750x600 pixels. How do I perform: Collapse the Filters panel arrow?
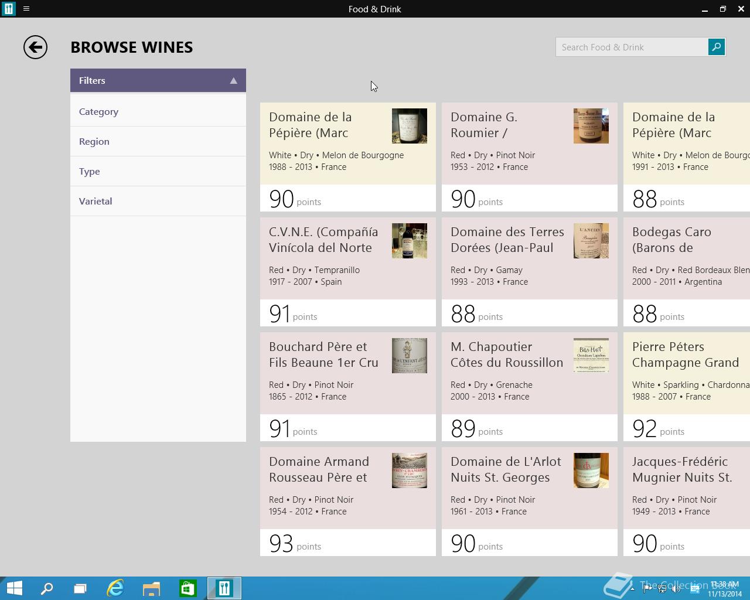coord(233,81)
